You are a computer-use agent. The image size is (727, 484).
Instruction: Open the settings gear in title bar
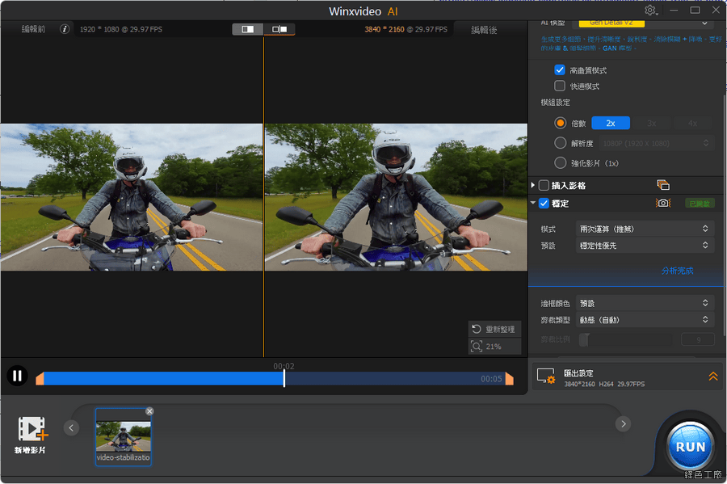click(x=650, y=11)
